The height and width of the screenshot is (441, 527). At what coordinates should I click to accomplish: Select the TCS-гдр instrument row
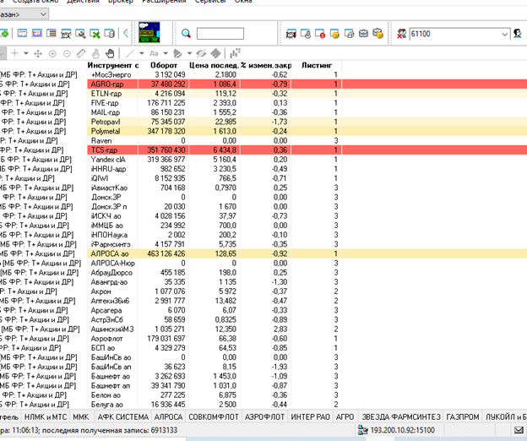263,150
